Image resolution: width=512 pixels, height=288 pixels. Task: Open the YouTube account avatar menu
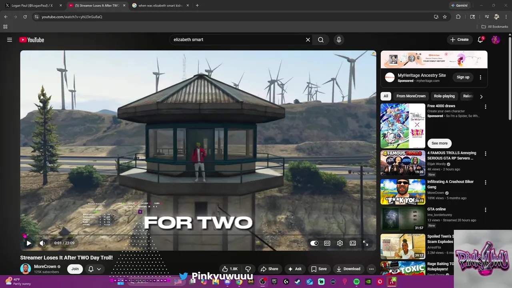coord(496,40)
